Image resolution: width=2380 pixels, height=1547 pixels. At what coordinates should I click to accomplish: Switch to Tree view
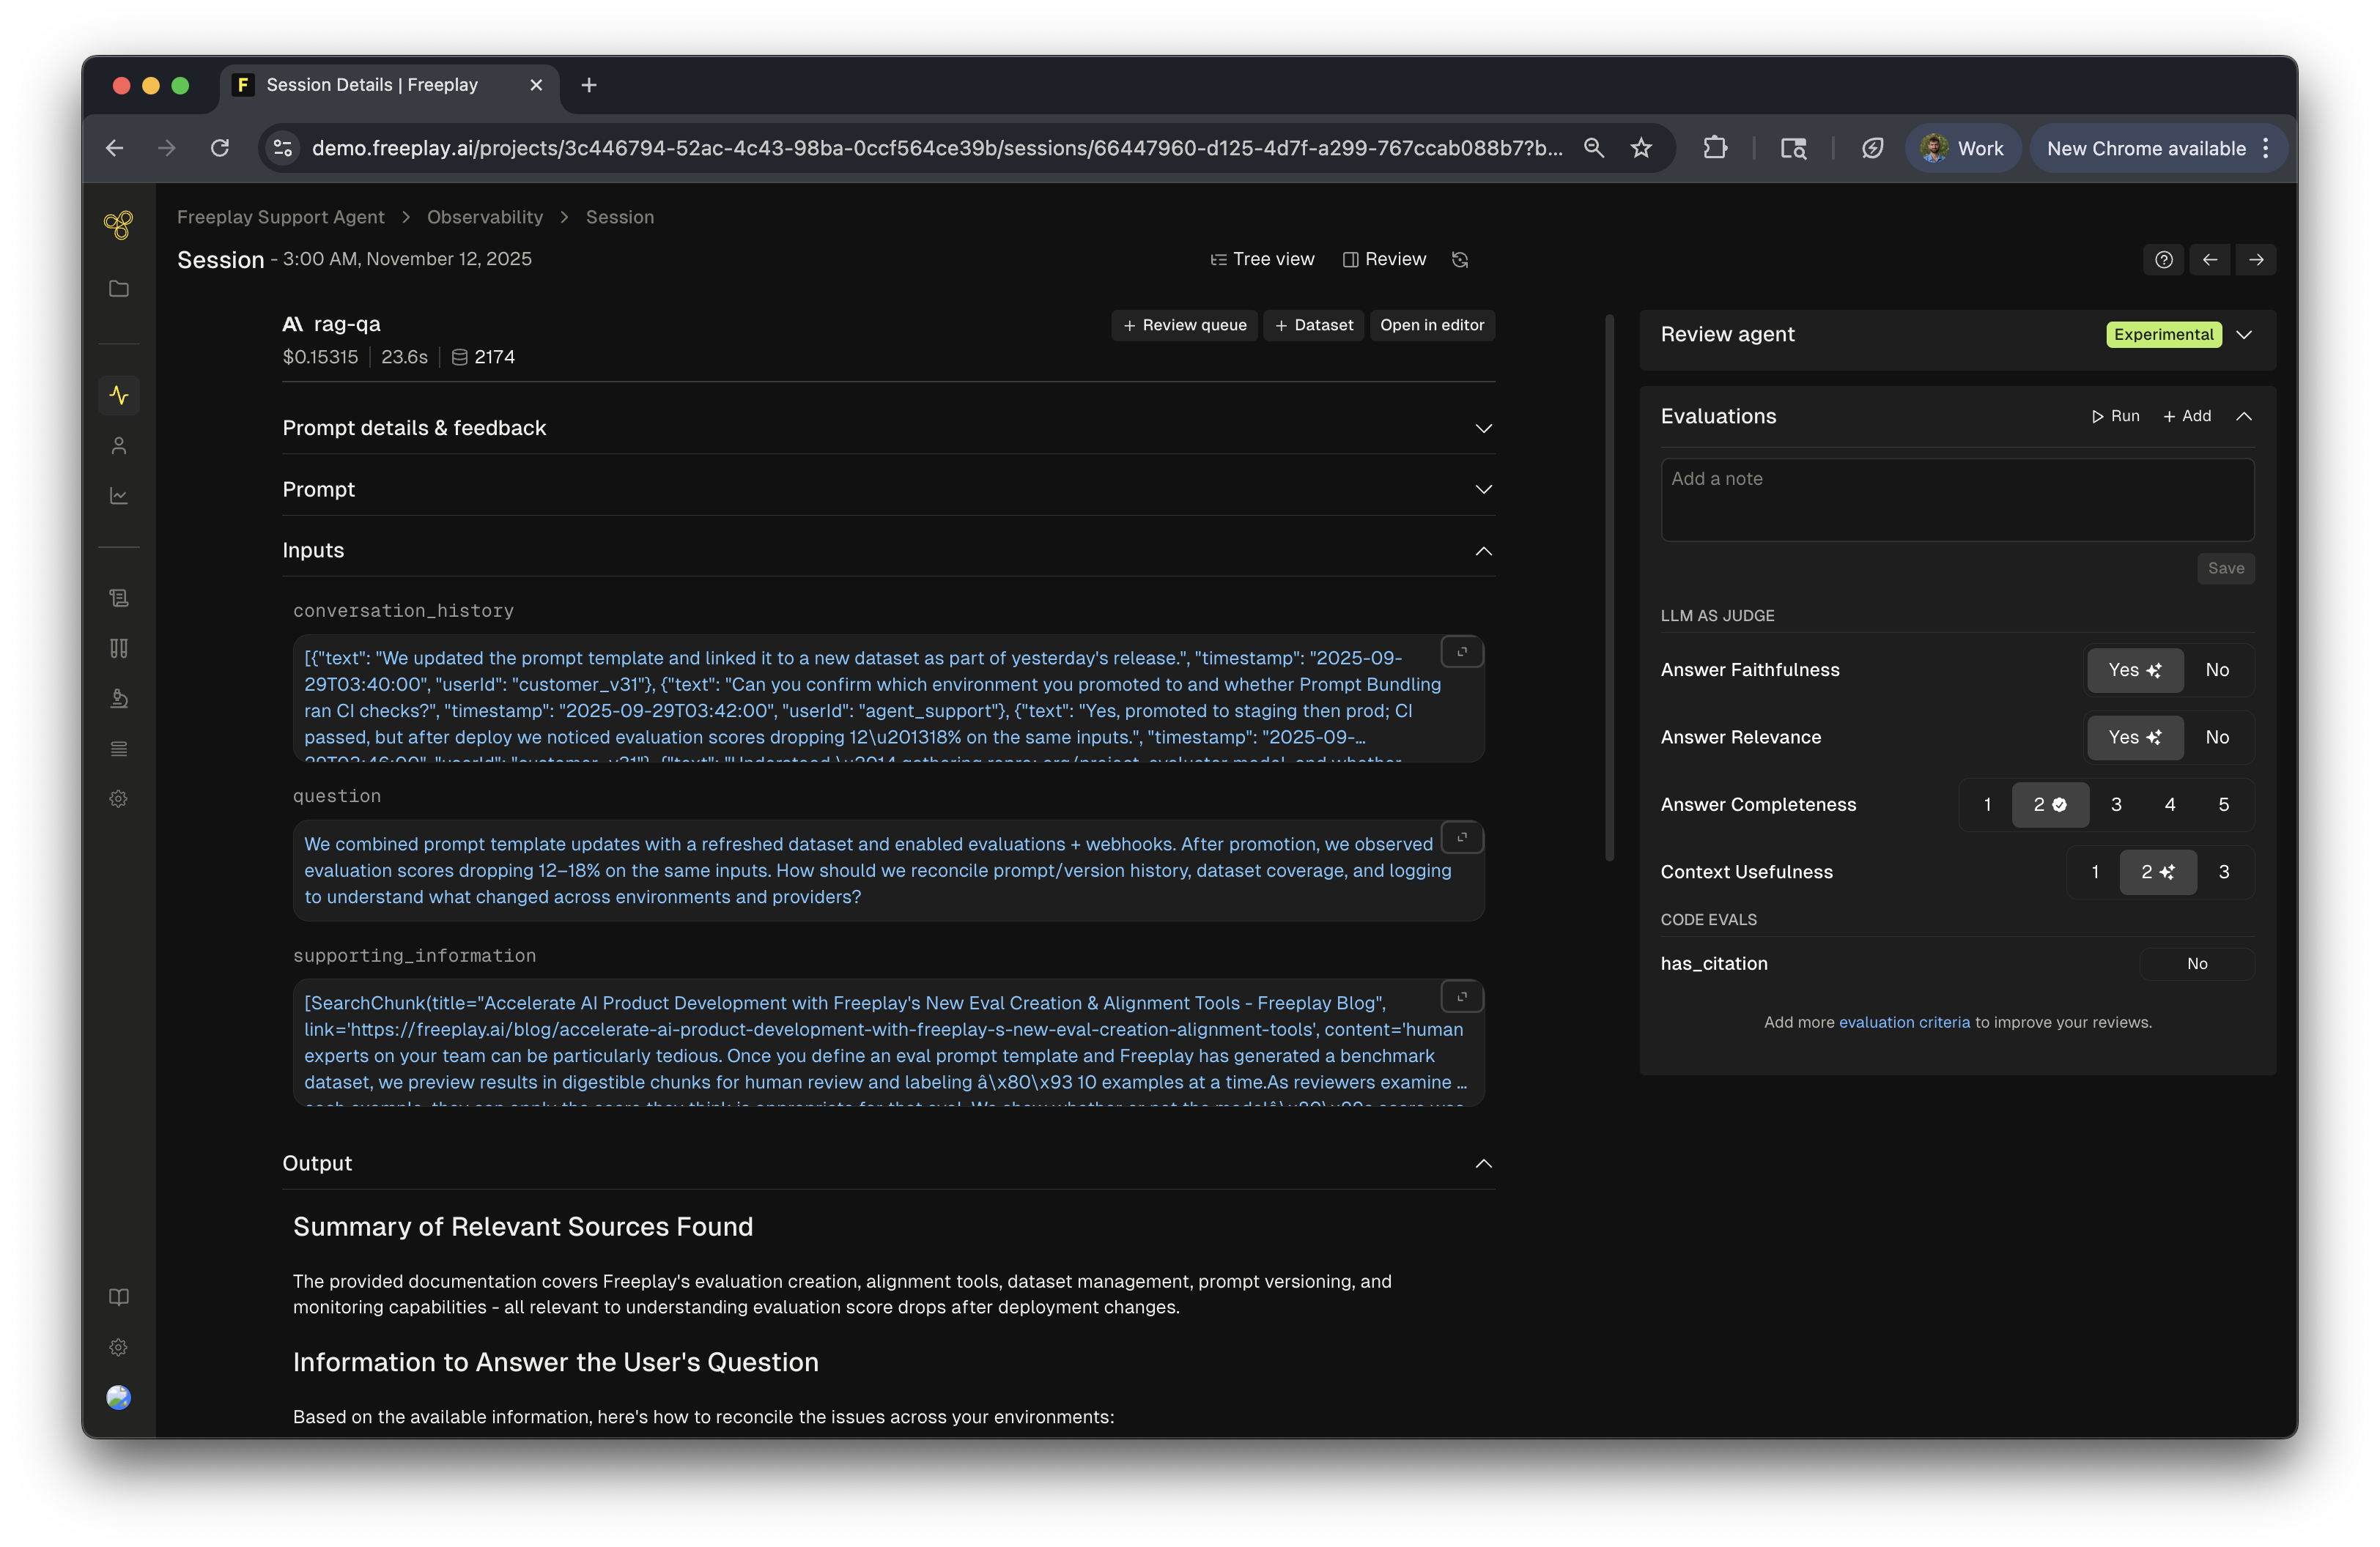[x=1262, y=260]
